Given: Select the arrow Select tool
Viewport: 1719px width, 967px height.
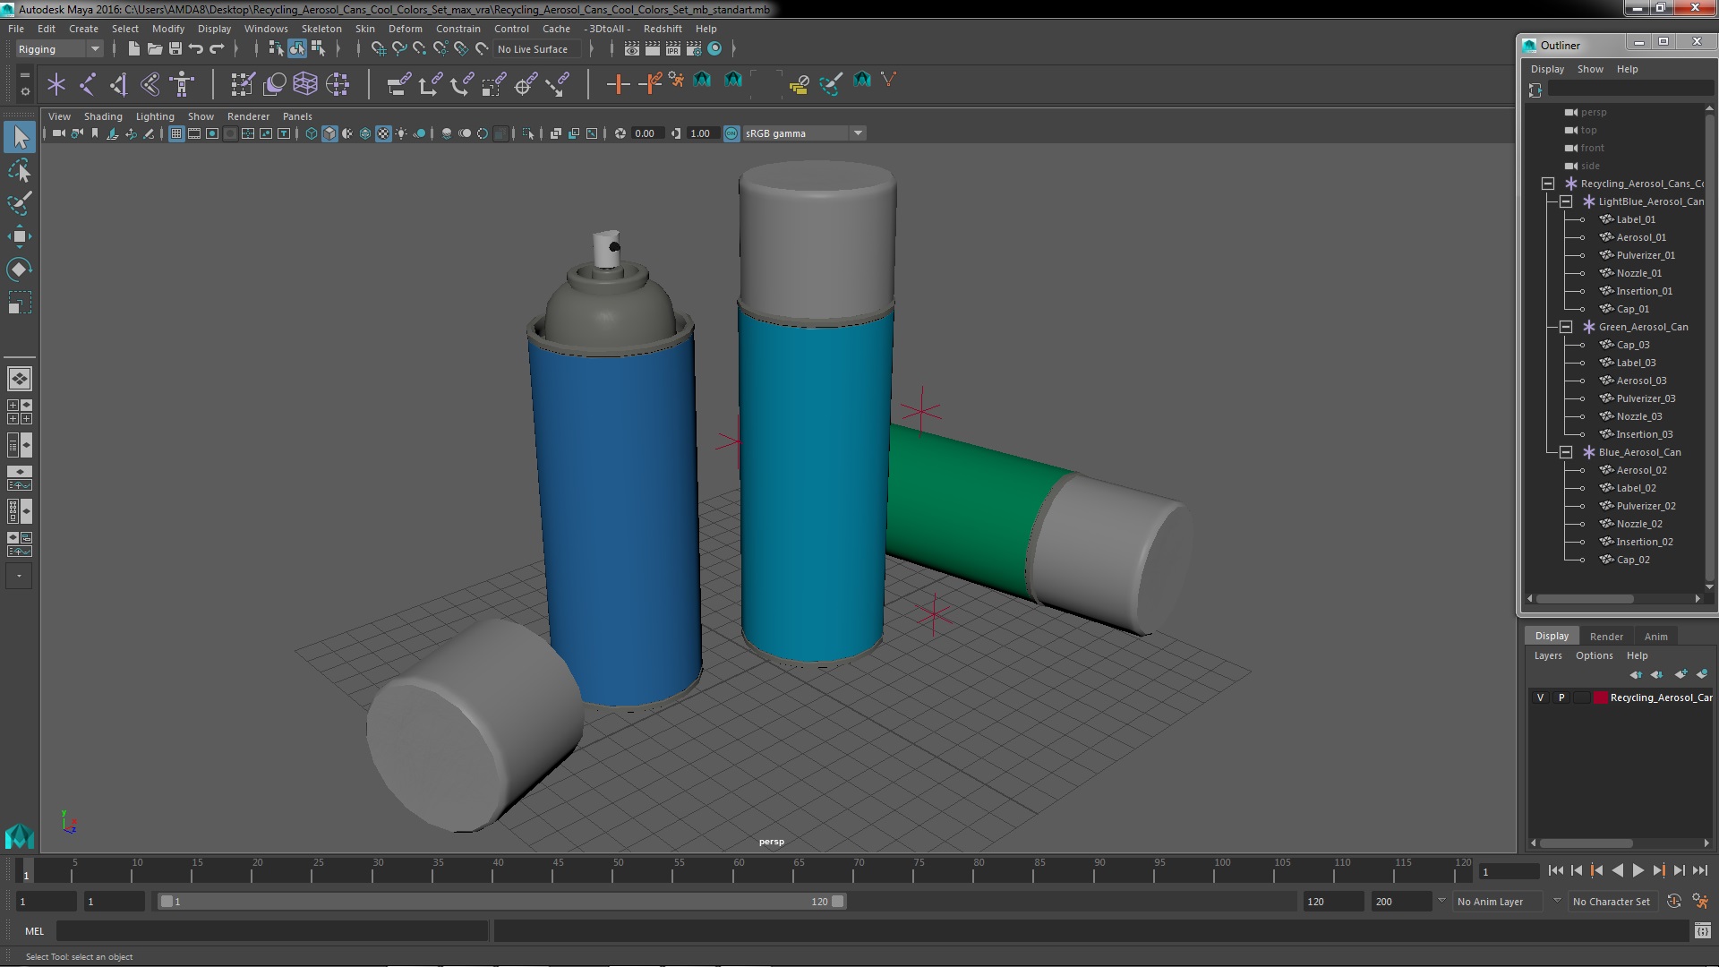Looking at the screenshot, I should click(x=20, y=137).
